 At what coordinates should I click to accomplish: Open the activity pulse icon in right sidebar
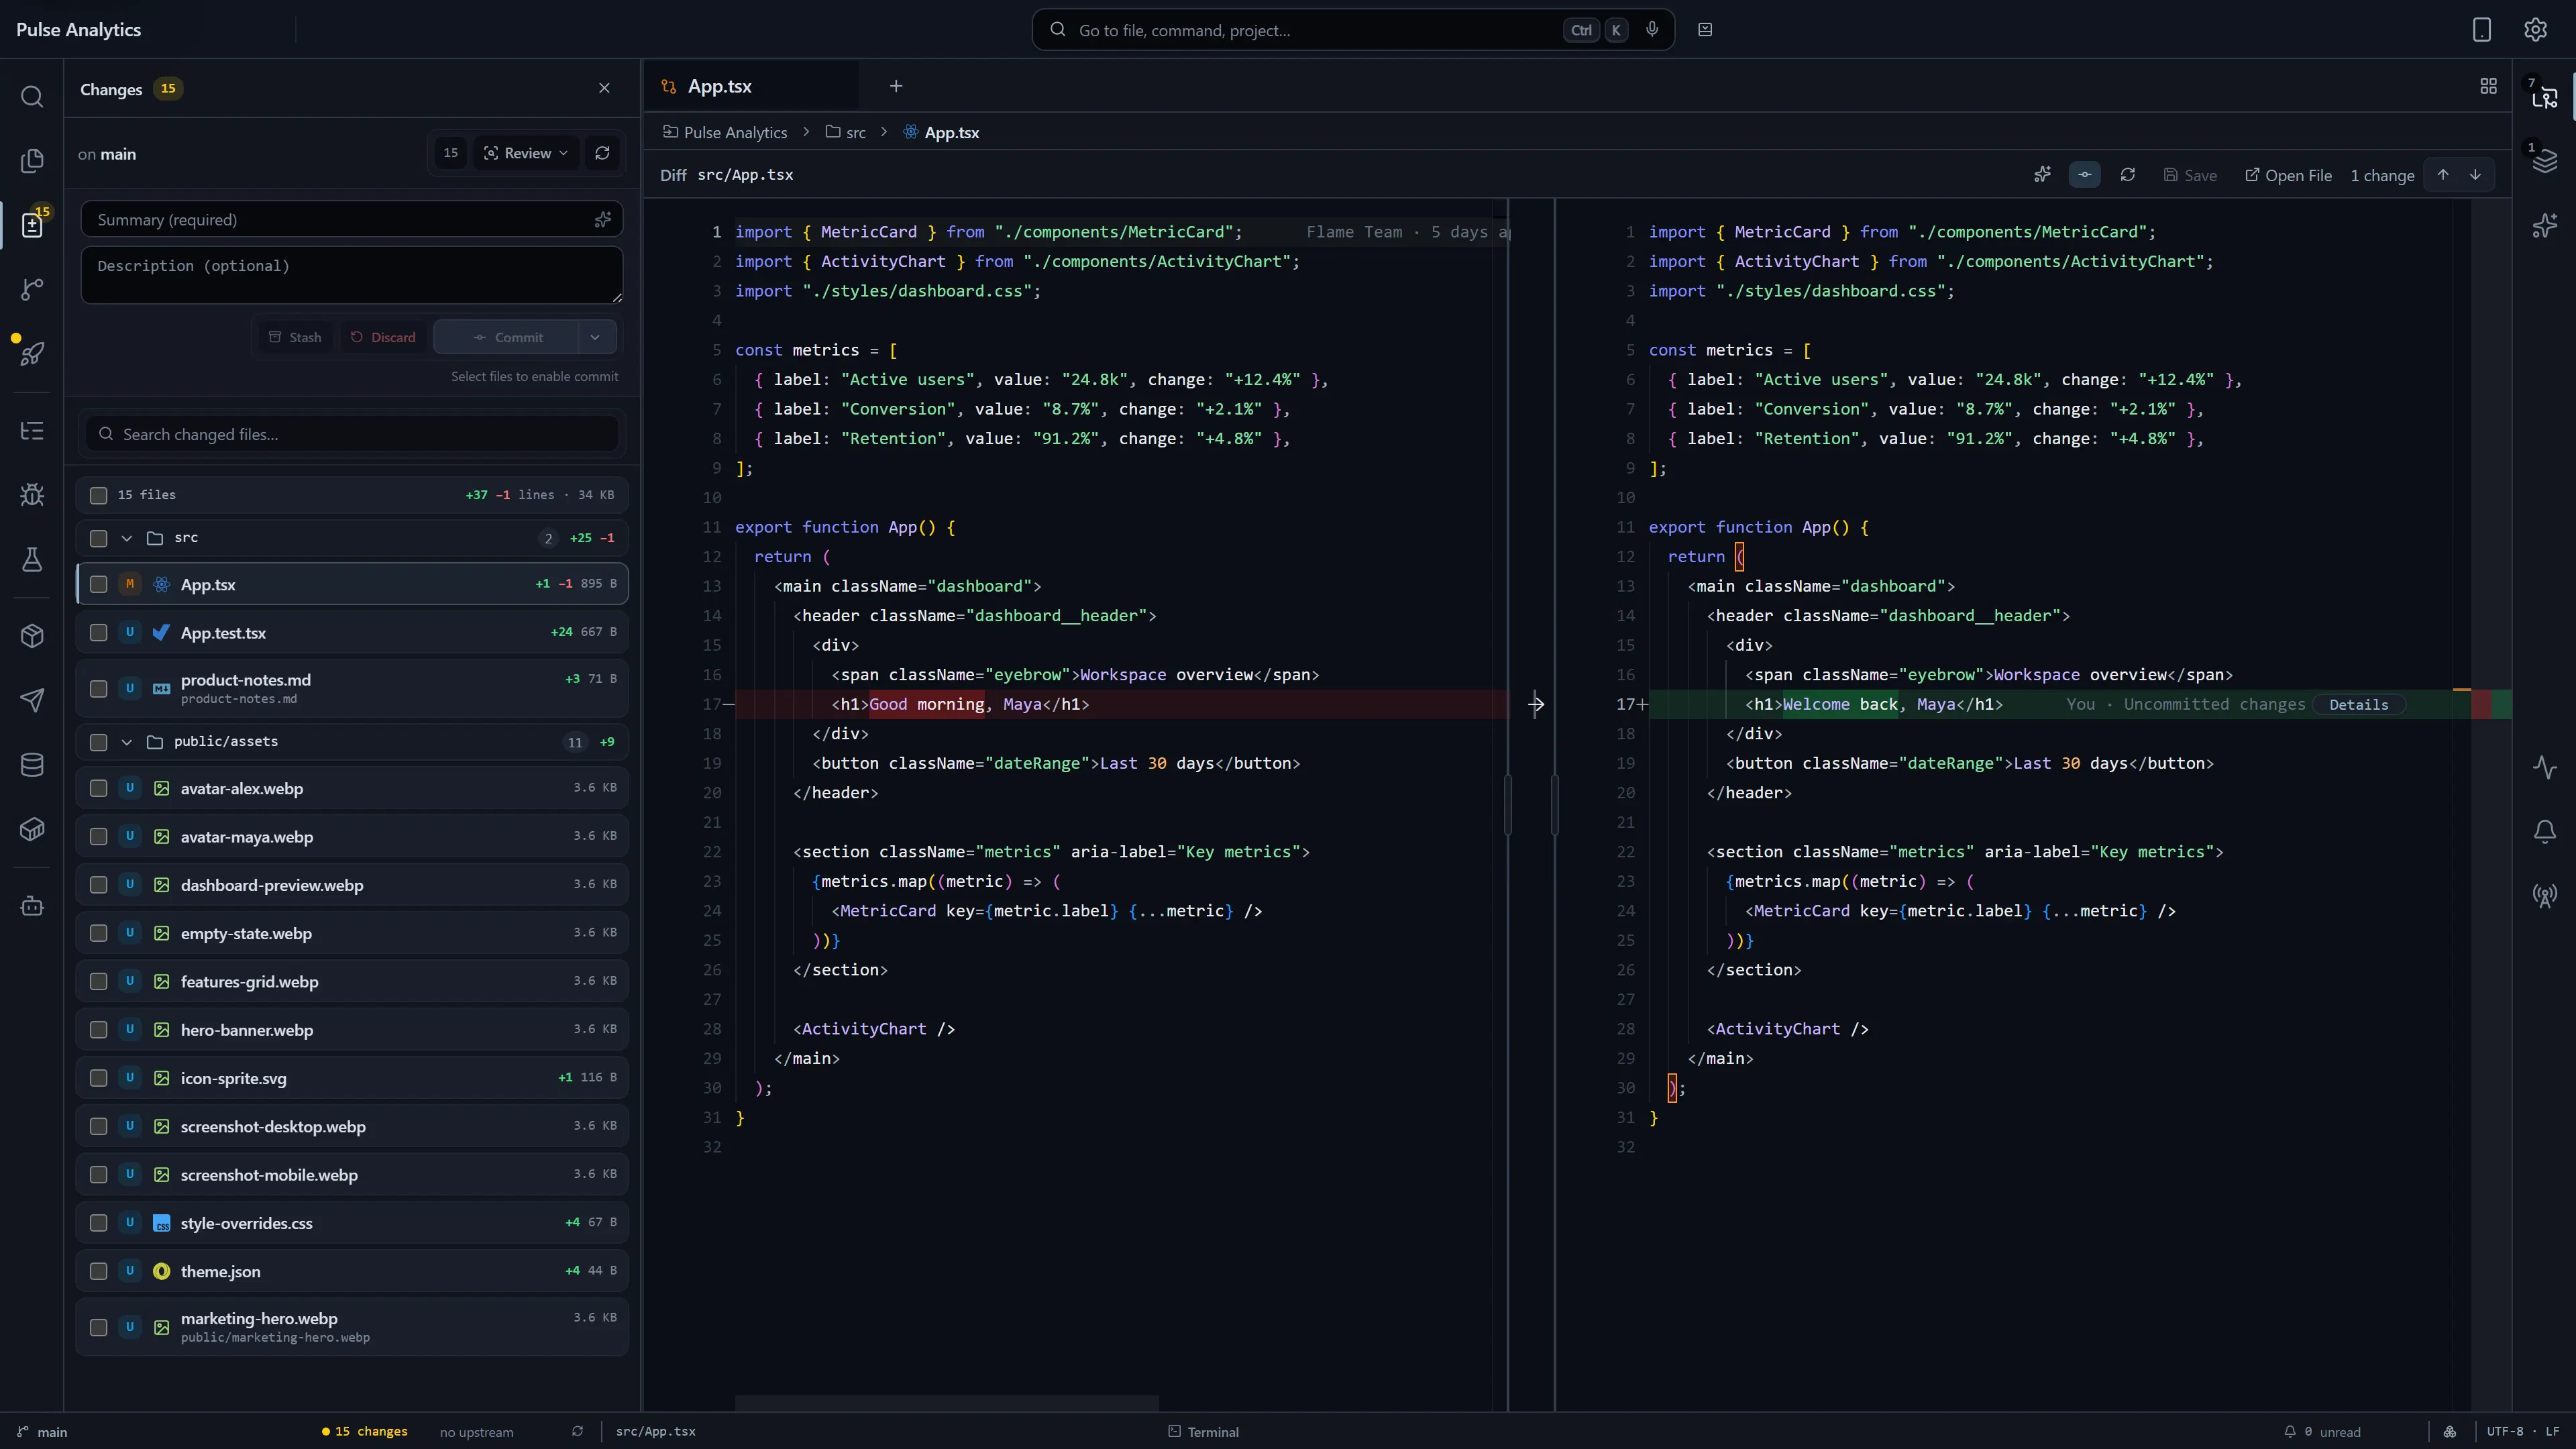2545,767
